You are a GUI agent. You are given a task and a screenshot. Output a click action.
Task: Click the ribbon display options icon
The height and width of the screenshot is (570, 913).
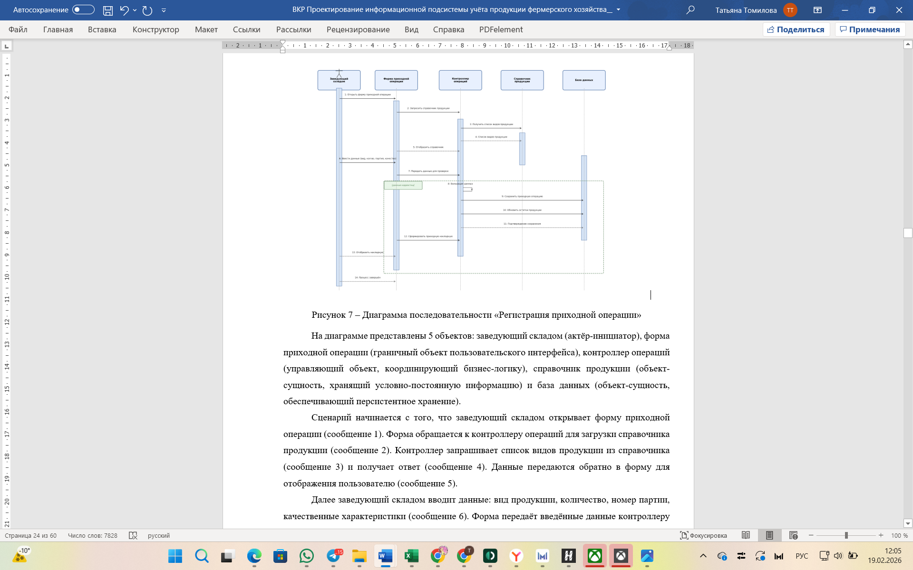(817, 10)
